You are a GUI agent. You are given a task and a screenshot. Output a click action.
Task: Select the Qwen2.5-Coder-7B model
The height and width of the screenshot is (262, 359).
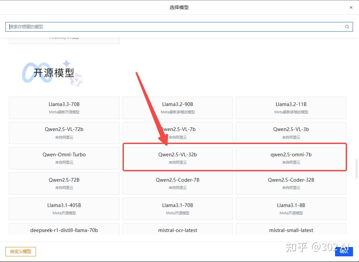(x=178, y=183)
